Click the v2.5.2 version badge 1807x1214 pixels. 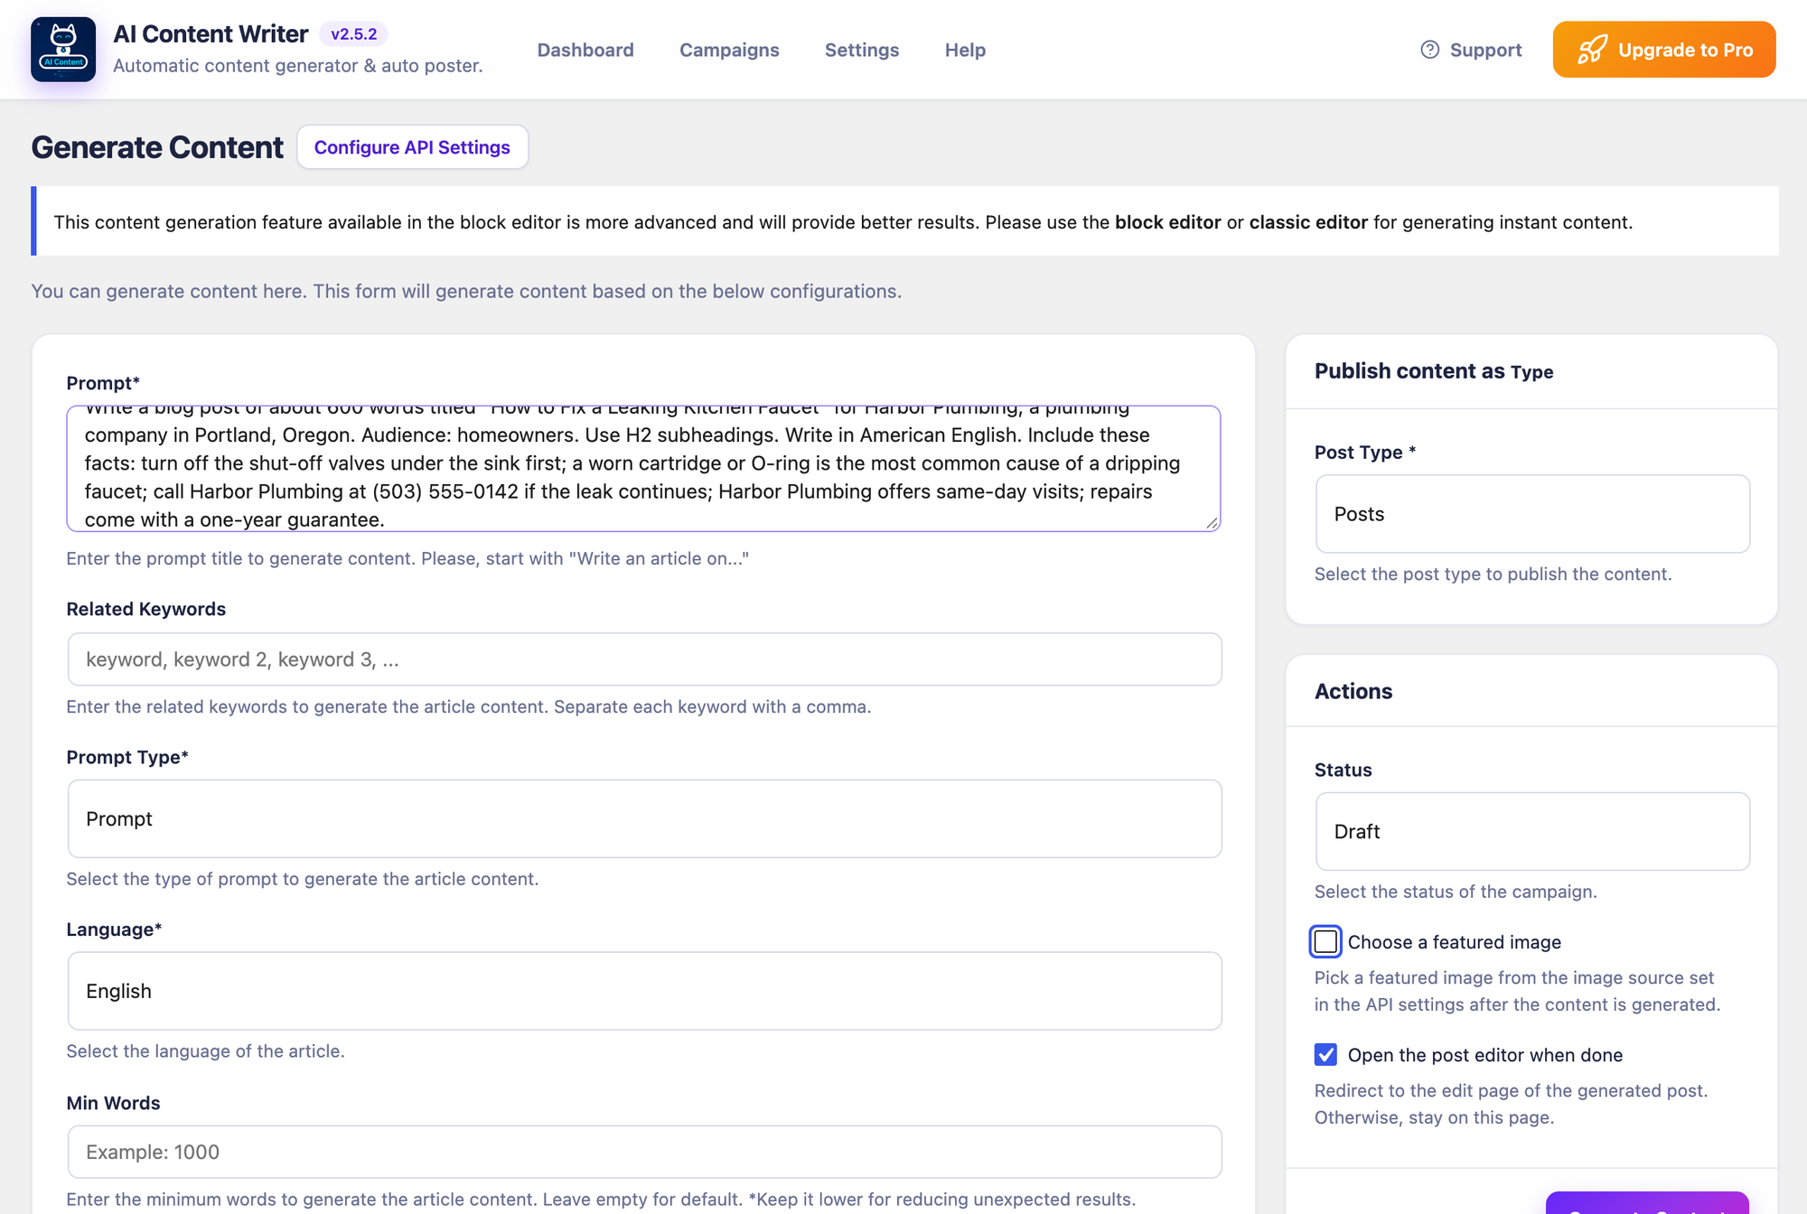pyautogui.click(x=353, y=34)
